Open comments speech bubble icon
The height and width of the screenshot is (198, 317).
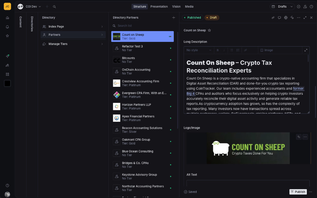click(279, 17)
